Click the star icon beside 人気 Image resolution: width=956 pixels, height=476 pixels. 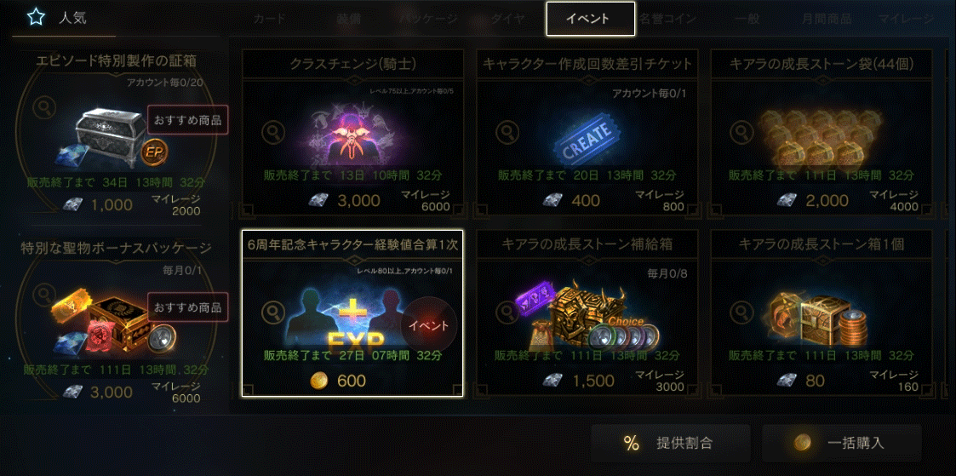36,17
